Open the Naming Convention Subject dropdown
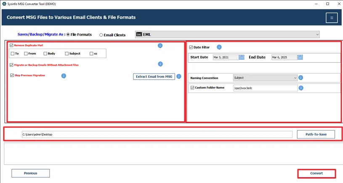This screenshot has width=343, height=183. 265,77
